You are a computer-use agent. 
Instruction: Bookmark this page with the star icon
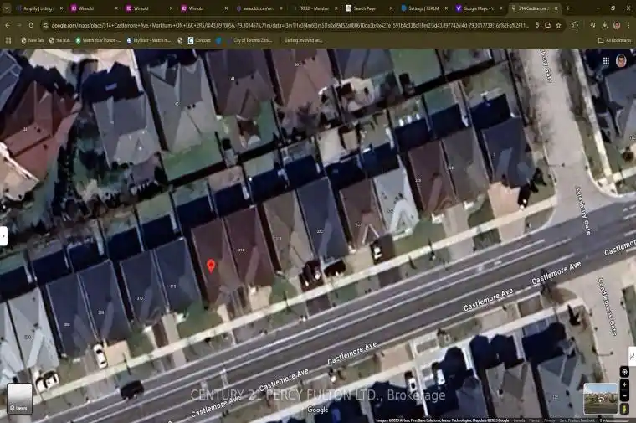(558, 26)
